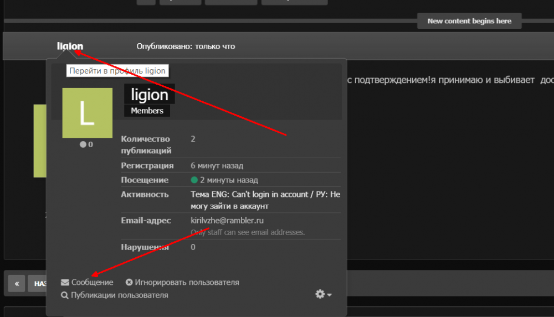Click the X icon for Игнорировать пользователя

[129, 283]
